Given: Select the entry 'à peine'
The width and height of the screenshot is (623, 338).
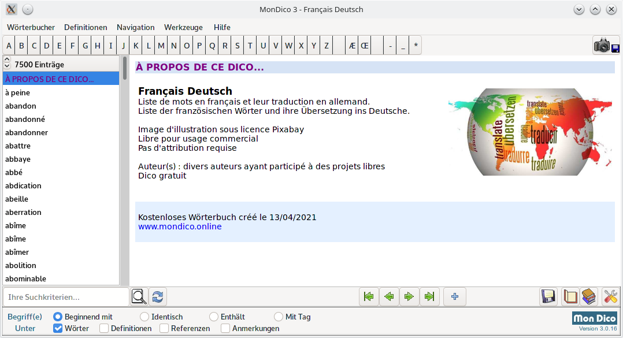Looking at the screenshot, I should (x=61, y=92).
